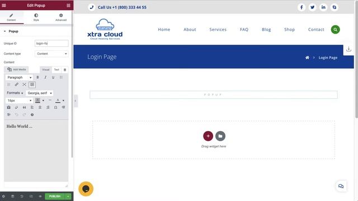Image resolution: width=358 pixels, height=201 pixels.
Task: Open the LinkedIn social icon
Action: tap(323, 7)
